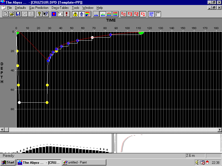Select the tall red-green-blue bars icon

(115, 14)
